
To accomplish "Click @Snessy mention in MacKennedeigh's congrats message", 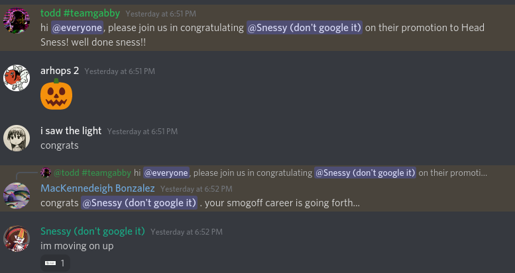I will pyautogui.click(x=139, y=203).
